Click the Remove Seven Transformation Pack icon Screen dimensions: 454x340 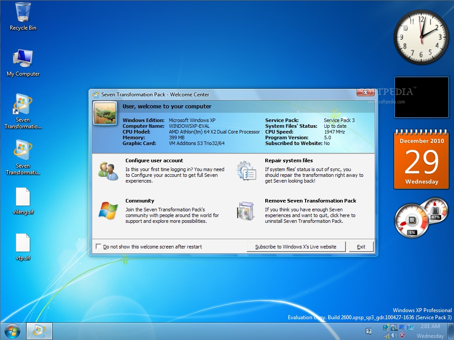[x=246, y=211]
